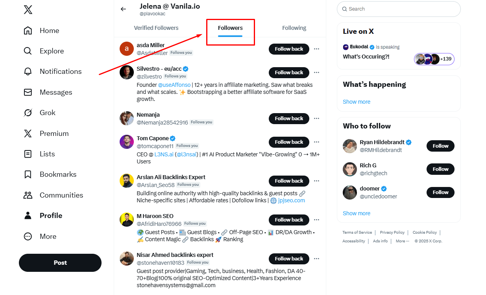Follow back asda Miller

[x=289, y=49]
